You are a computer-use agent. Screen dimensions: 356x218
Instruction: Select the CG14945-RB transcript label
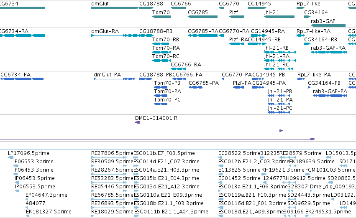click(x=264, y=40)
